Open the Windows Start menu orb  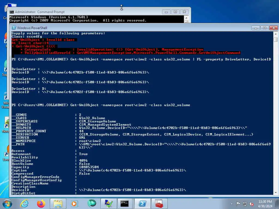[x=7, y=204]
